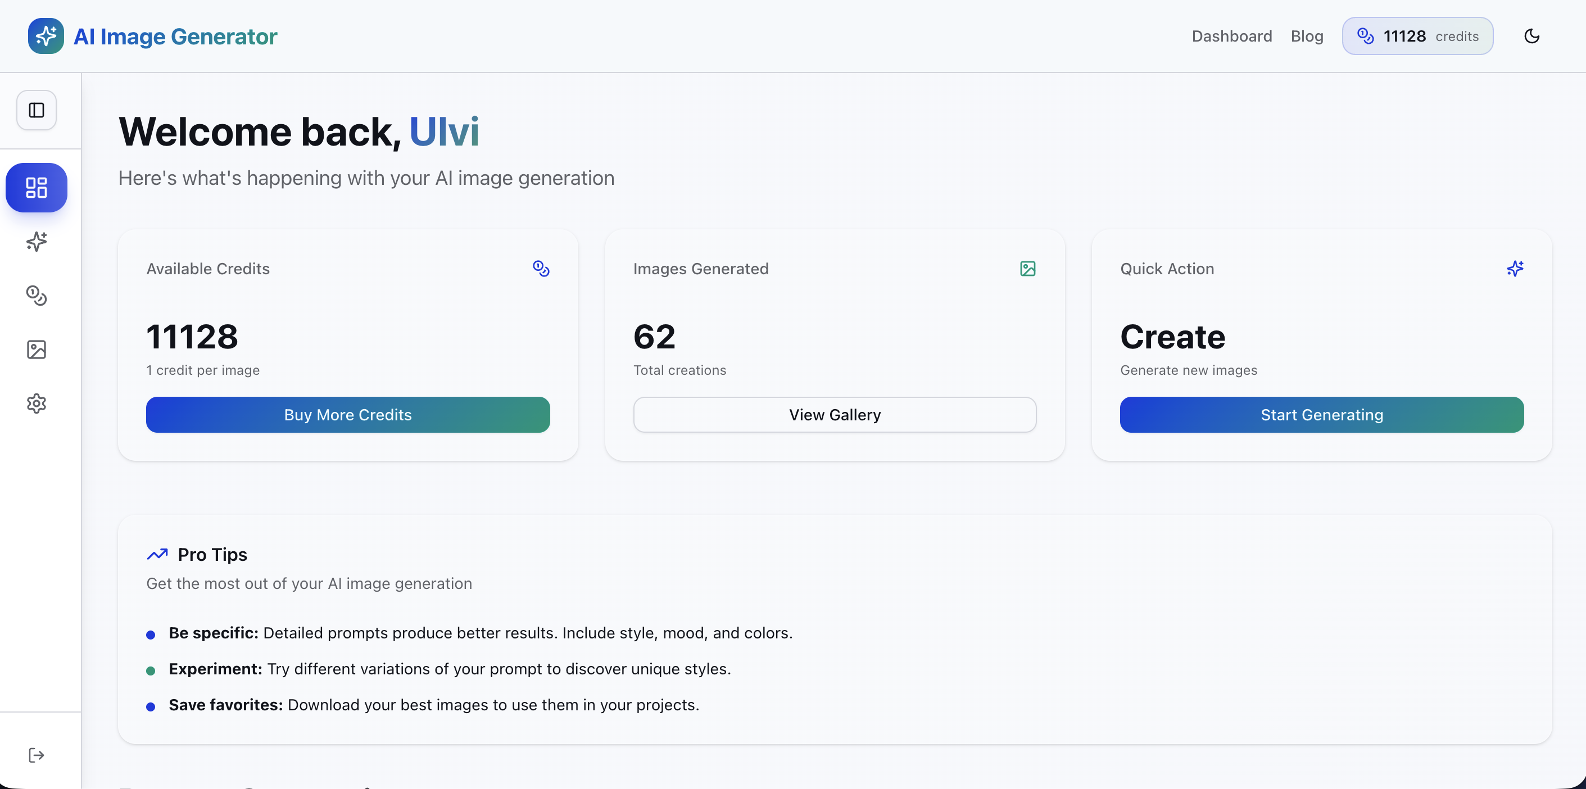Click the sparkle icon on Quick Action card
Viewport: 1586px width, 789px height.
tap(1515, 269)
